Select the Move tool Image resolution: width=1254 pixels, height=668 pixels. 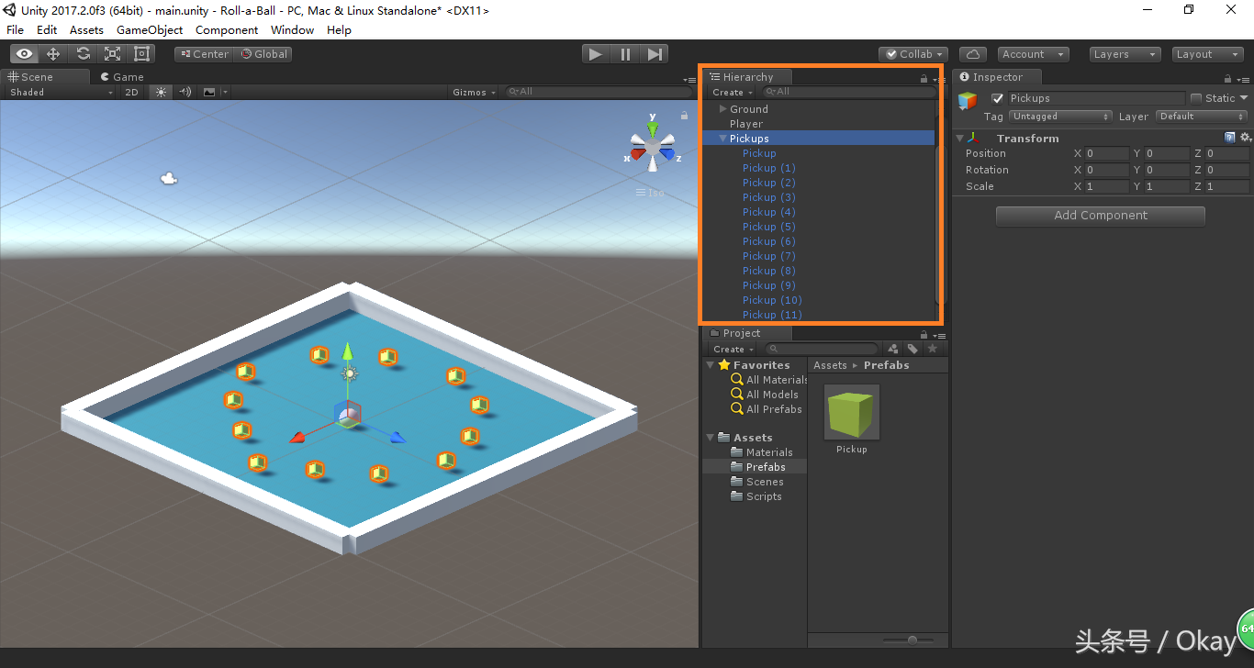tap(53, 54)
